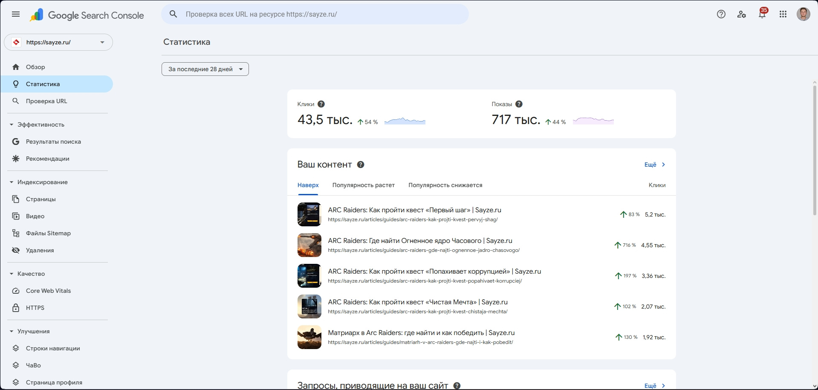Open the help question mark icon in header
This screenshot has height=390, width=818.
point(721,14)
